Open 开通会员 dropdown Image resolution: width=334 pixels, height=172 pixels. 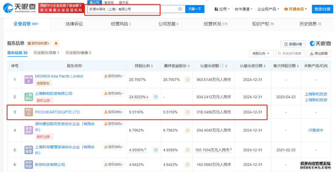[295, 9]
